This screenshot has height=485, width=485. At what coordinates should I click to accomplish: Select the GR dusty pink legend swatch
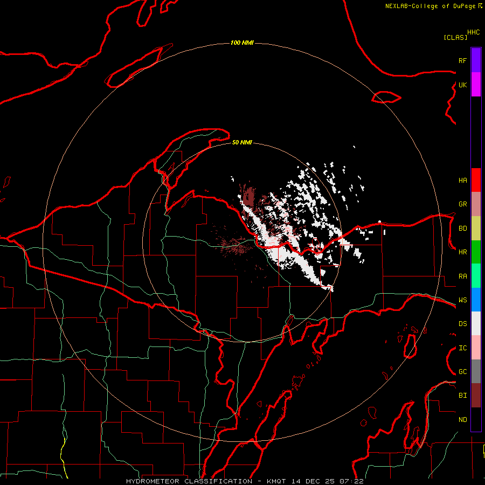tap(476, 204)
